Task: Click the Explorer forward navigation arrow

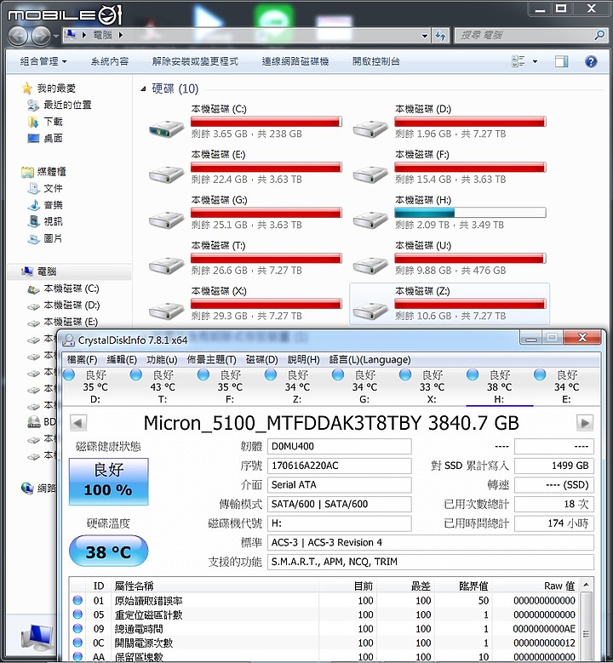Action: point(41,36)
